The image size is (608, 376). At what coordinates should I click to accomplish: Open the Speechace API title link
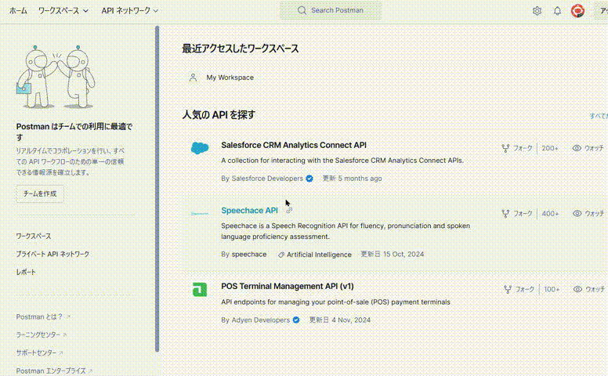click(249, 211)
